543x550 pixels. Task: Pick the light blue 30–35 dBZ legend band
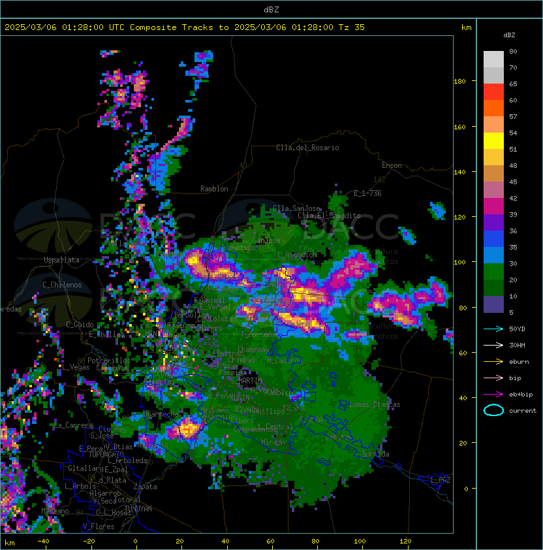493,255
